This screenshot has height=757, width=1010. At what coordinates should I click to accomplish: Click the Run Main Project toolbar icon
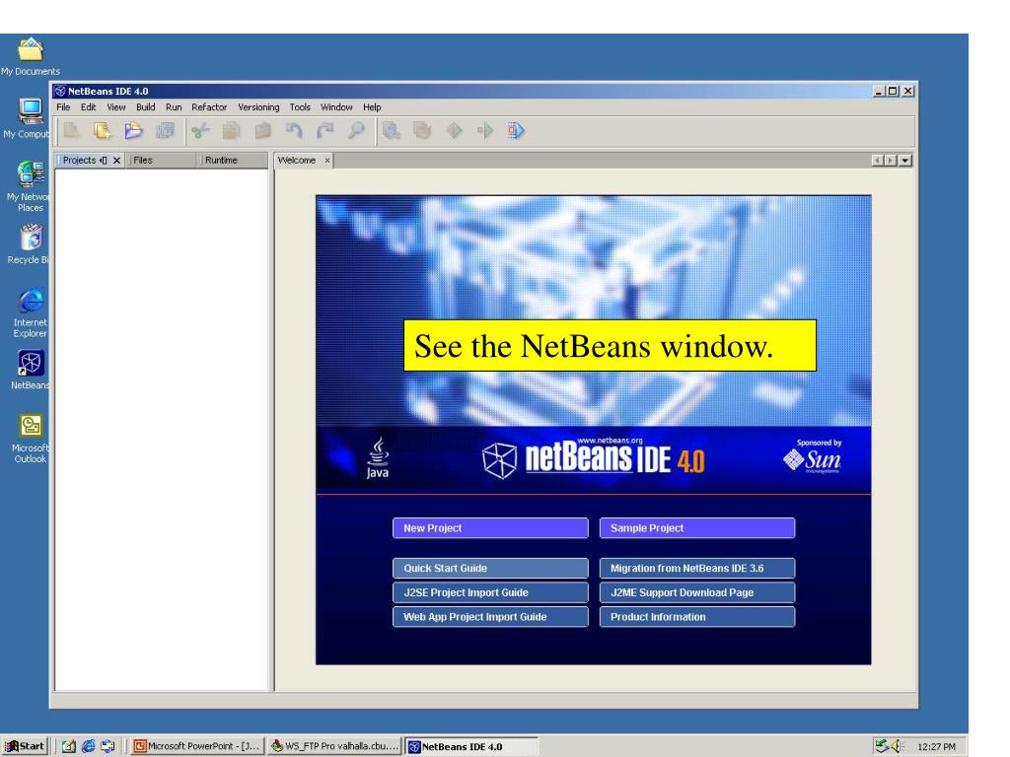click(x=454, y=131)
